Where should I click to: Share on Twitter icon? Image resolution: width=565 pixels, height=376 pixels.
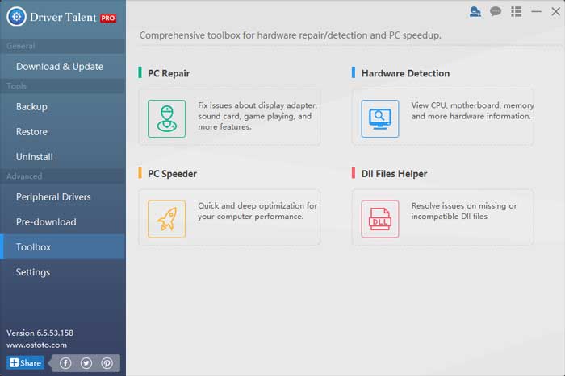click(86, 363)
